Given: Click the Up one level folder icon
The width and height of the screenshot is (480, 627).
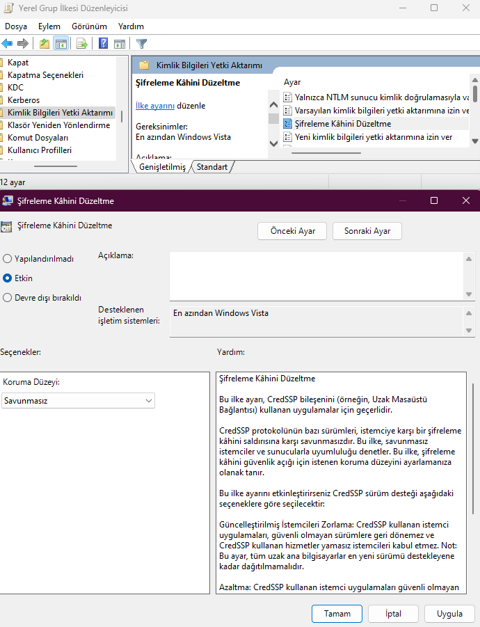Looking at the screenshot, I should click(x=45, y=44).
